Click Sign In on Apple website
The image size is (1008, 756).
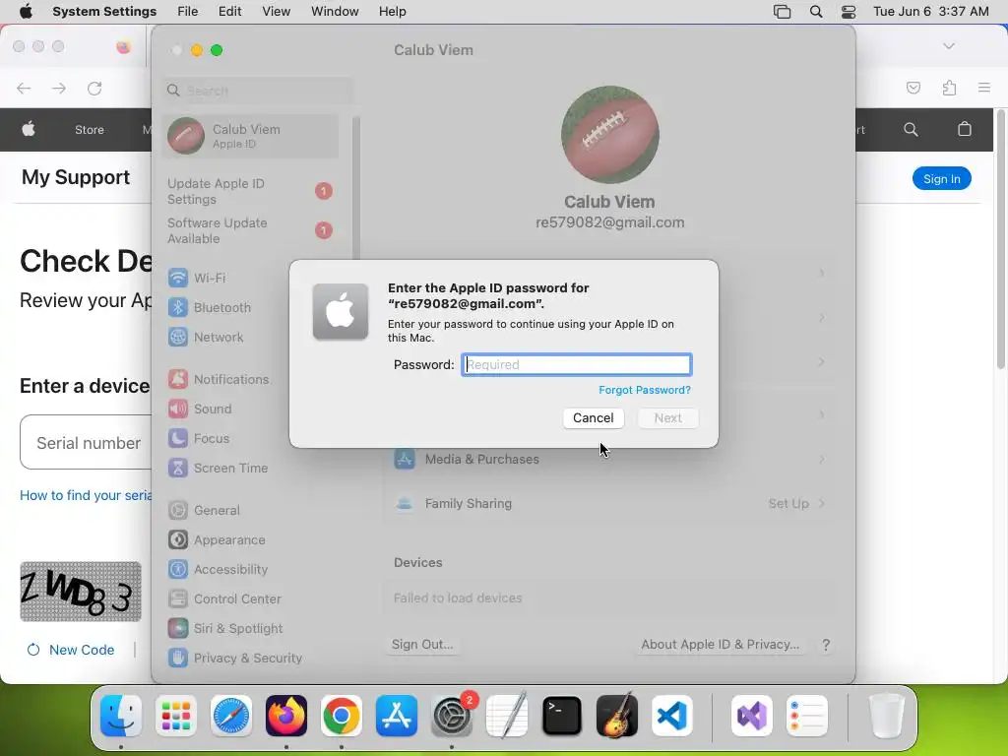tap(942, 179)
